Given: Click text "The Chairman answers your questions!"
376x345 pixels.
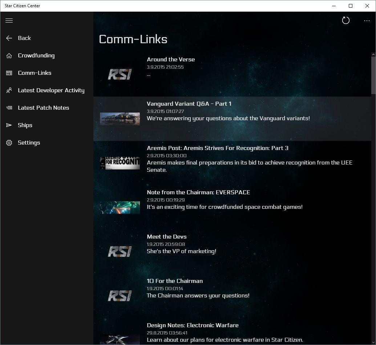Looking at the screenshot, I should point(198,296).
